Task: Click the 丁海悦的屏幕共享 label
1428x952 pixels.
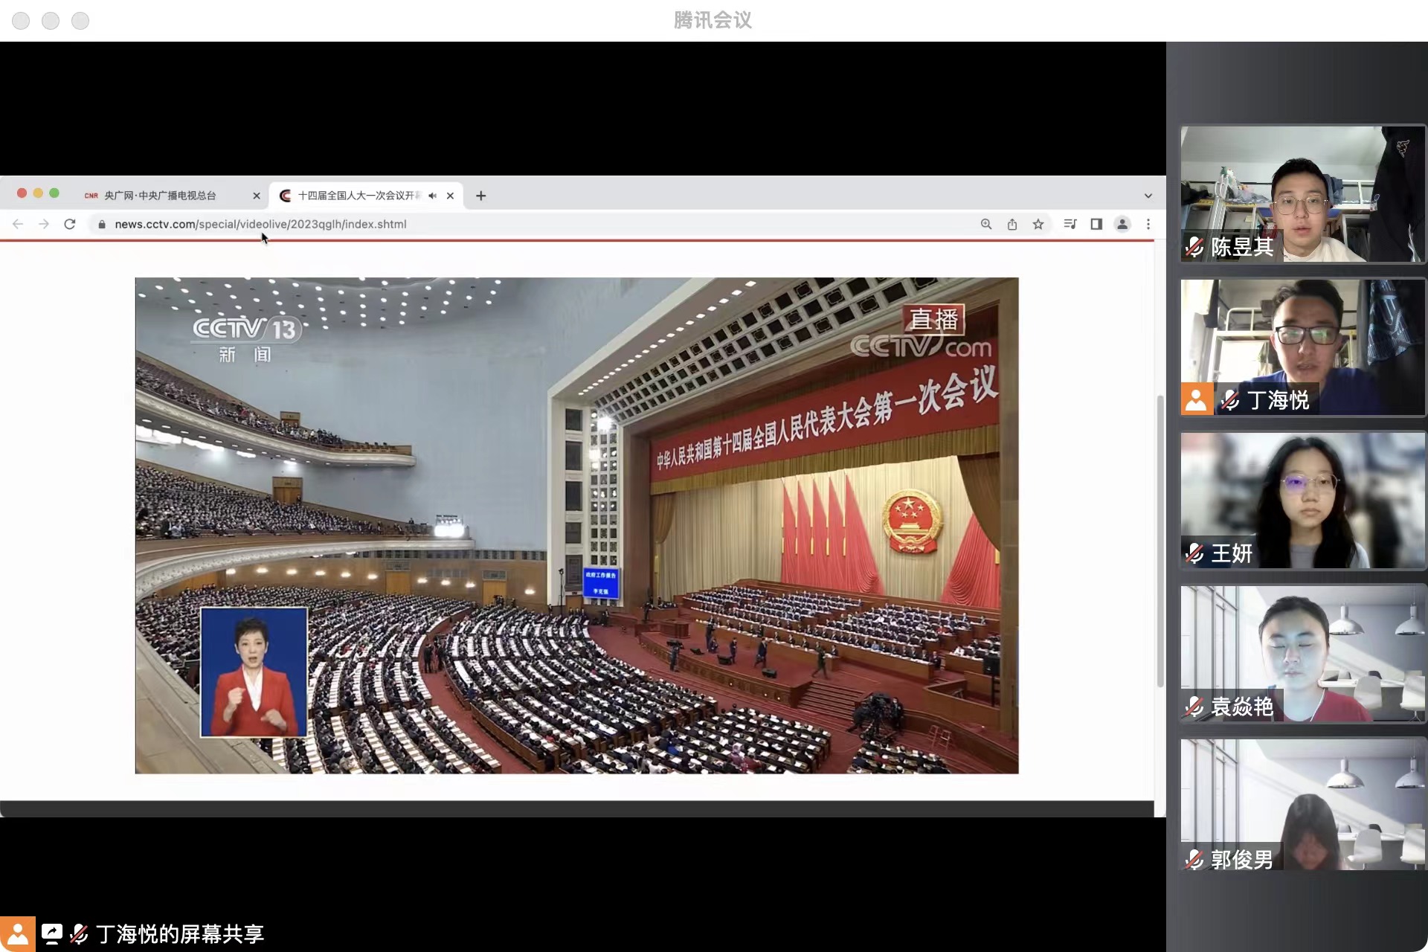Action: (180, 934)
